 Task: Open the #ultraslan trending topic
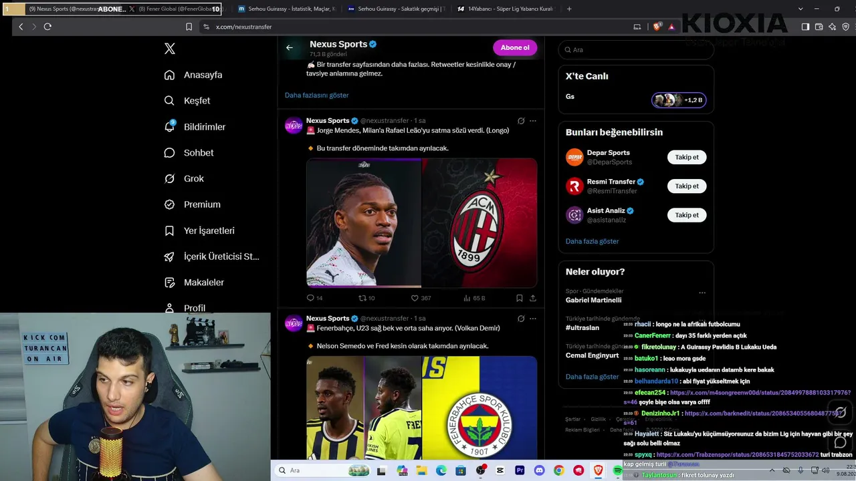click(x=582, y=328)
